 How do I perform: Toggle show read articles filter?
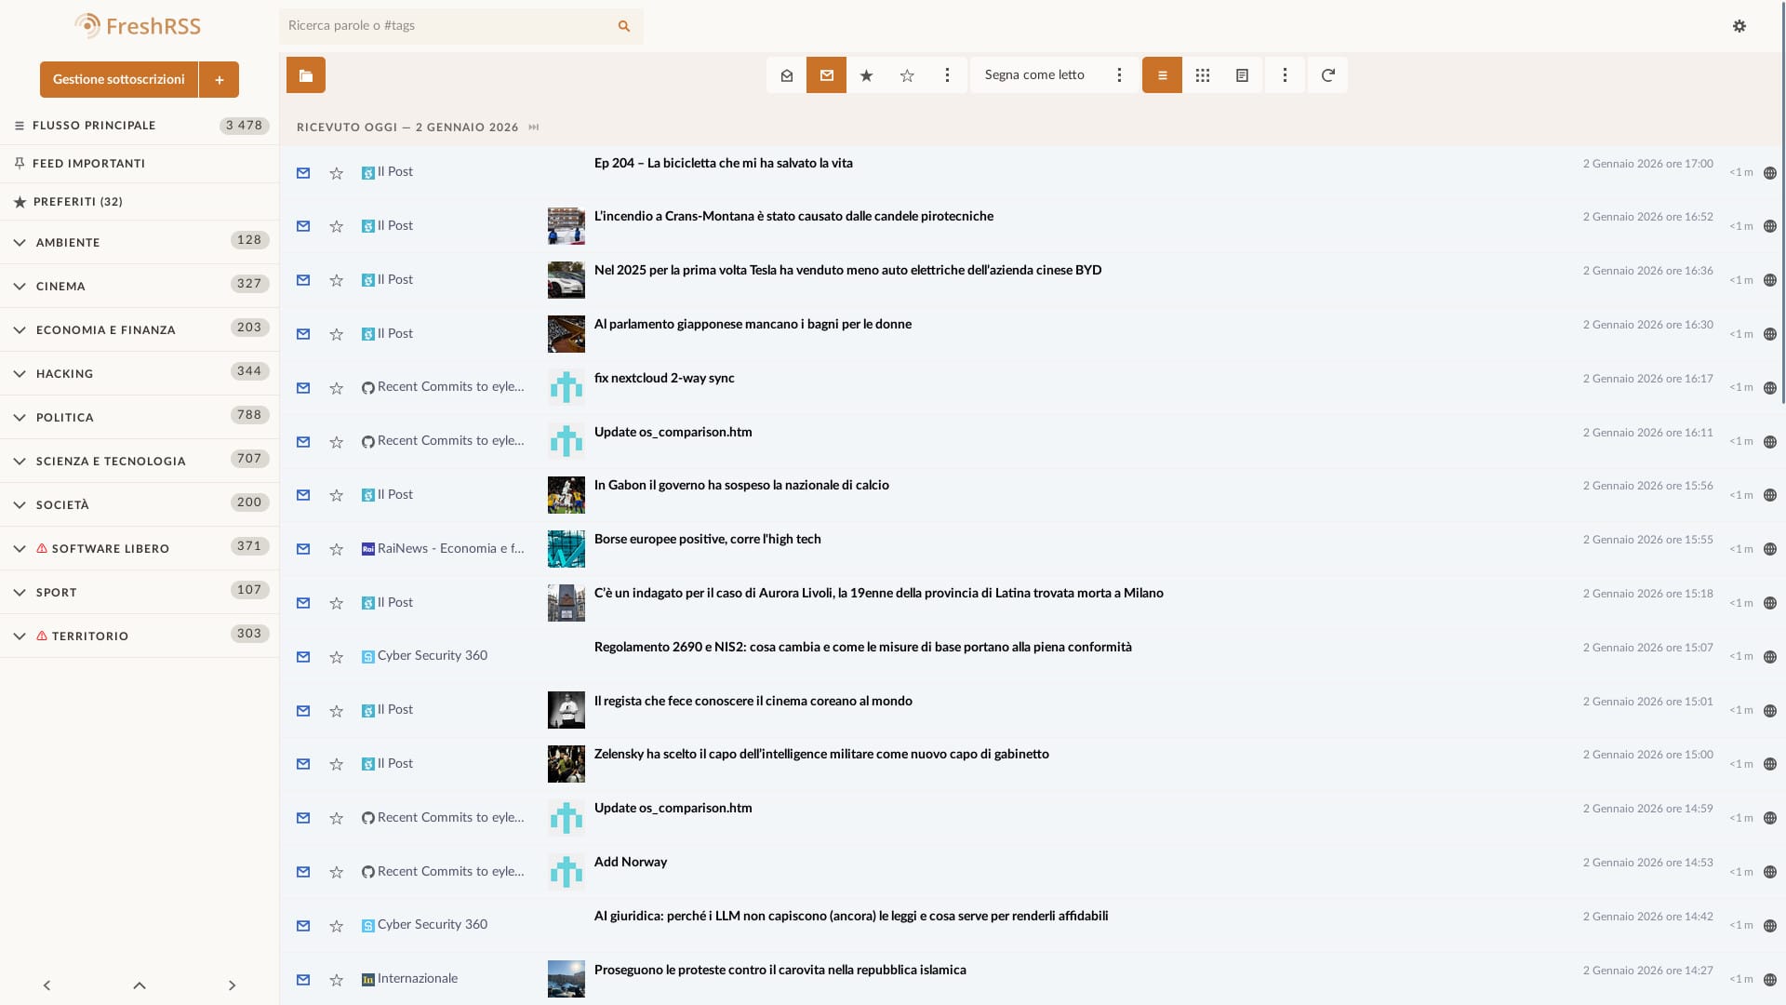coord(786,75)
